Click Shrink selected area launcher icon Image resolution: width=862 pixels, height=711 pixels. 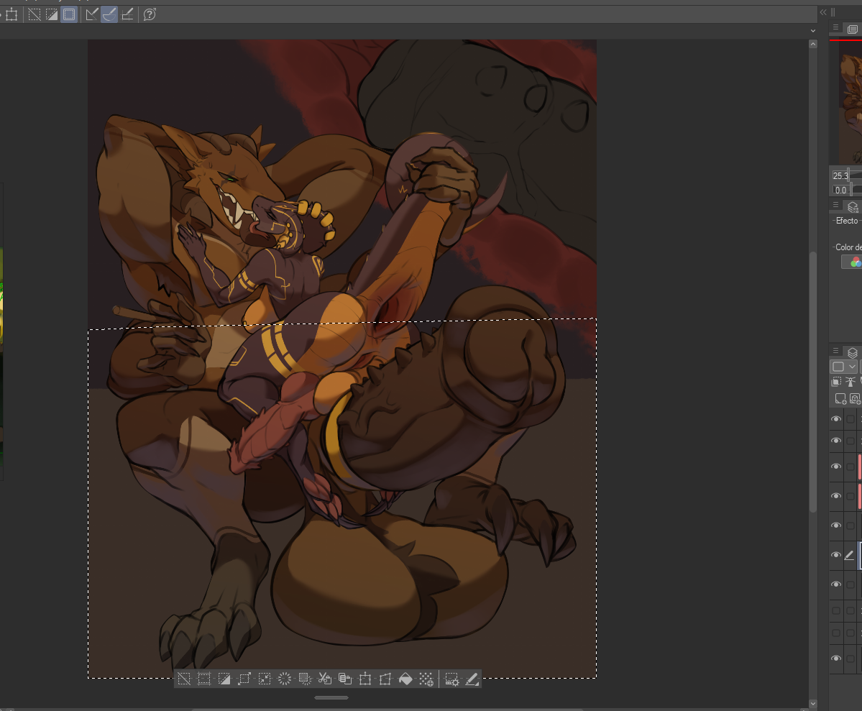click(265, 679)
